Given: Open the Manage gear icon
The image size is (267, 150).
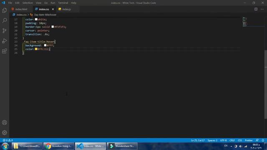Looking at the screenshot, I should pyautogui.click(x=5, y=132).
